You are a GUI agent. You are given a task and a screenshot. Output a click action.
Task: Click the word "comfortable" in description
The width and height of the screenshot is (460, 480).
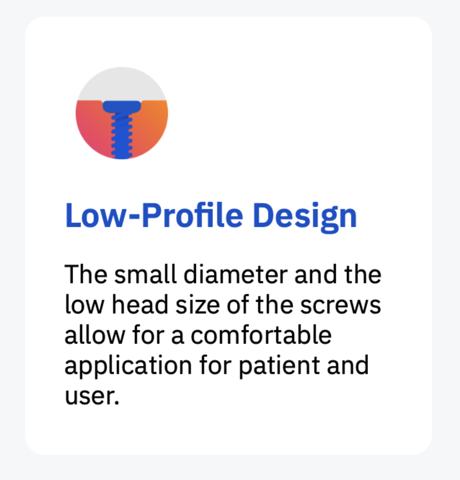point(261,336)
